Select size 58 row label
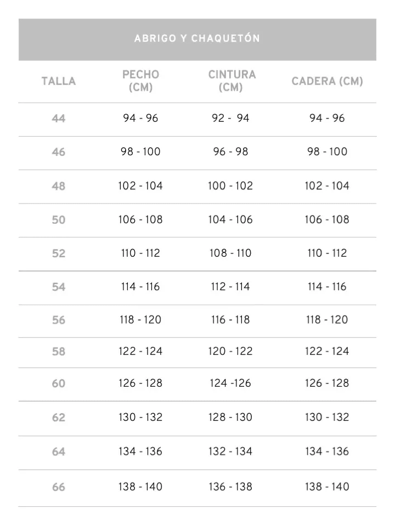This screenshot has height=525, width=395. (58, 352)
